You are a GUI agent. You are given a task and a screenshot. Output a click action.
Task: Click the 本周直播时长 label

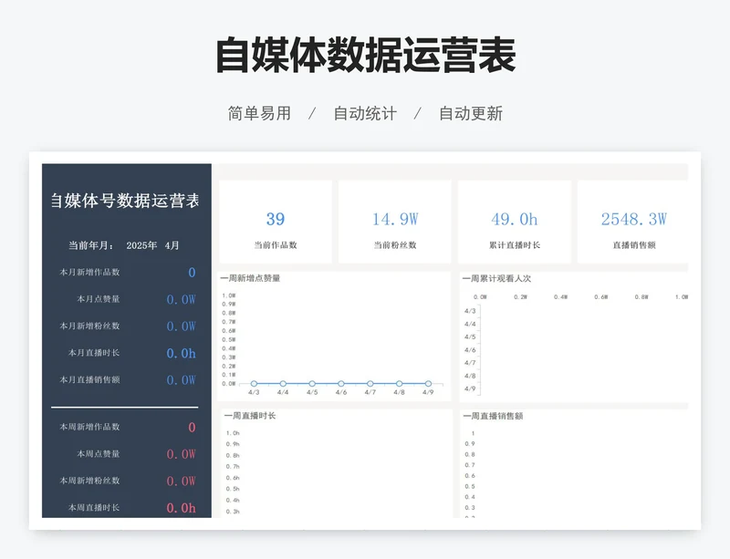94,507
